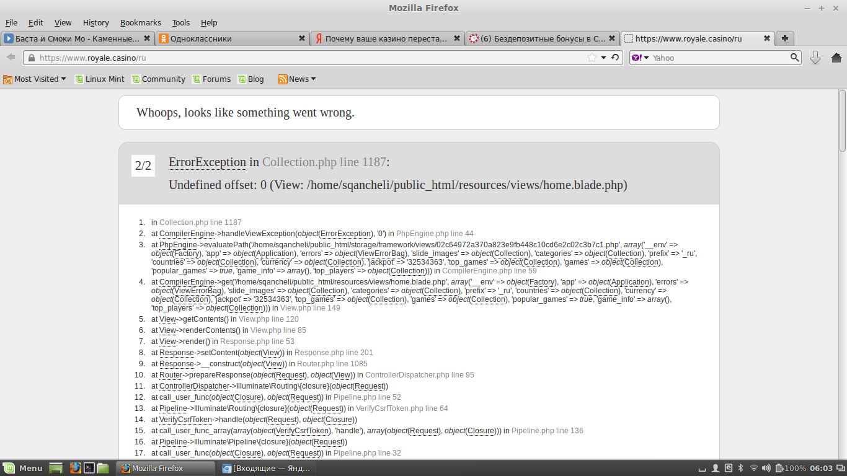Viewport: 847px width, 476px height.
Task: Click the Forums bookmark link
Action: click(216, 79)
